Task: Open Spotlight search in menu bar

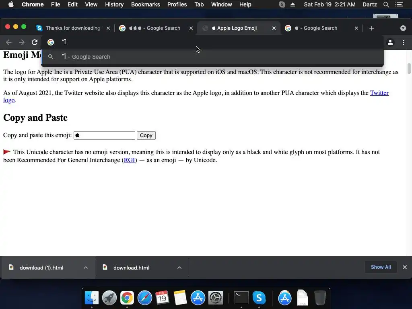Action: point(386,4)
